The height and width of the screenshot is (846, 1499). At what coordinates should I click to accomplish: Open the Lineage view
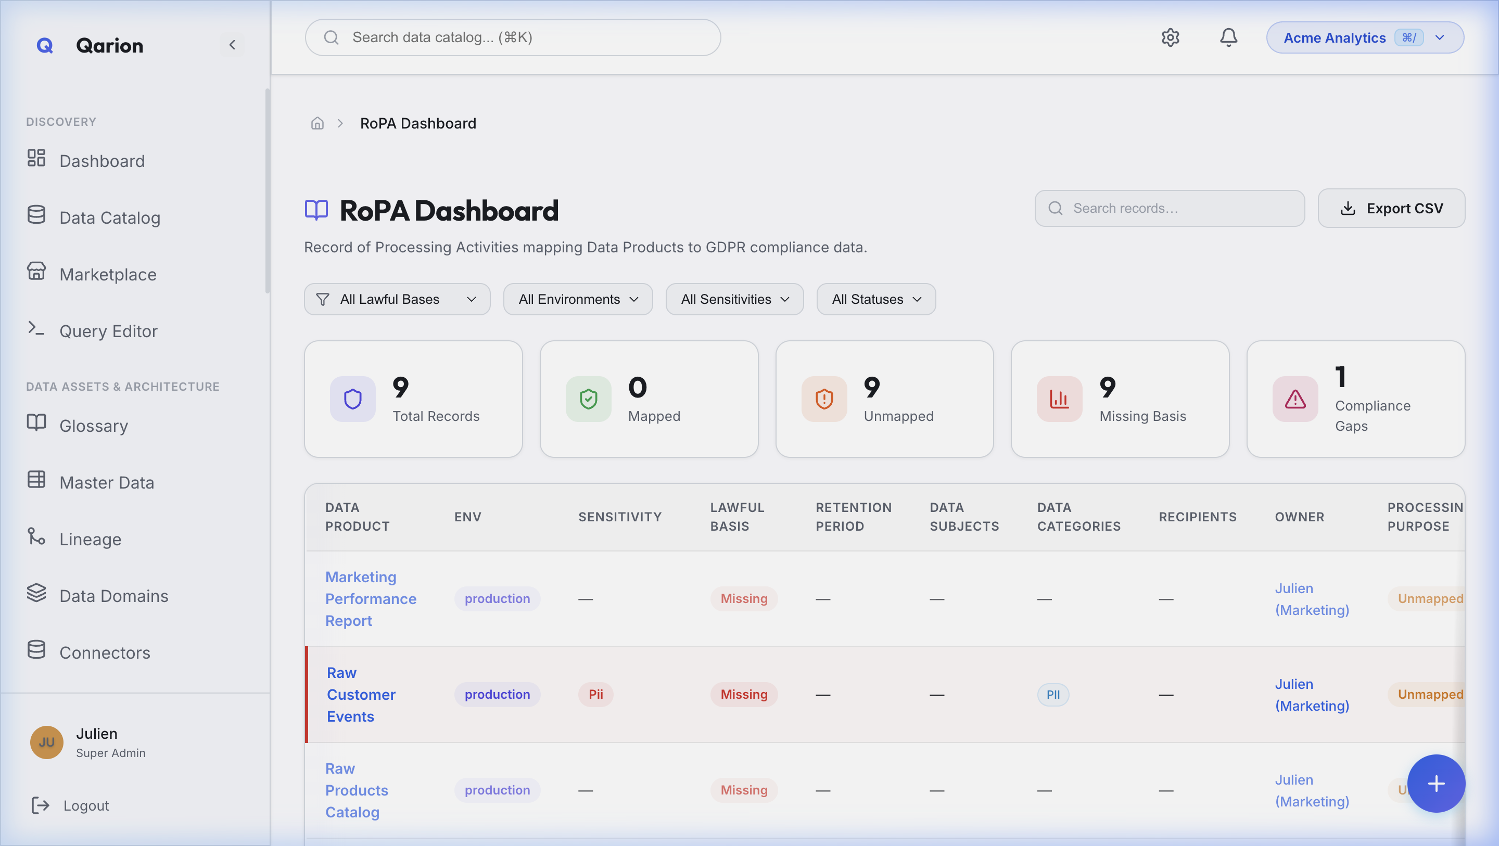click(x=90, y=538)
